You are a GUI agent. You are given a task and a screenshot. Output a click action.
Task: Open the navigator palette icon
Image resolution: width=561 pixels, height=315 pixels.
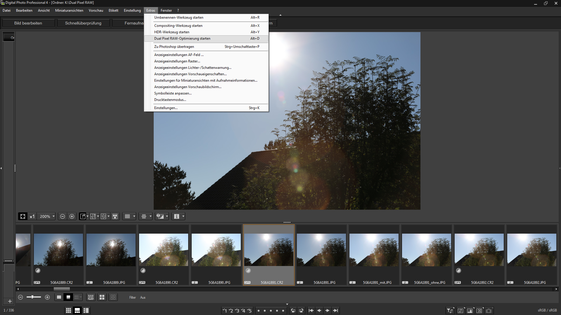pyautogui.click(x=479, y=311)
